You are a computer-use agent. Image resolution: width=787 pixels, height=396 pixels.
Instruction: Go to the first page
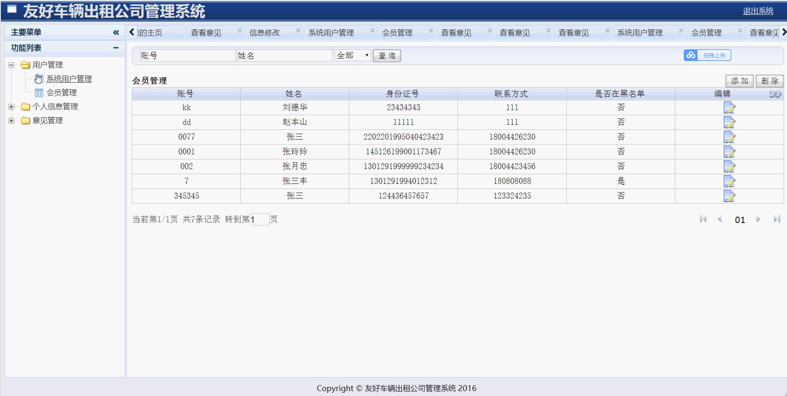(703, 219)
